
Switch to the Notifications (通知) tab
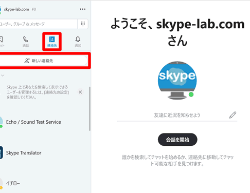tap(78, 42)
